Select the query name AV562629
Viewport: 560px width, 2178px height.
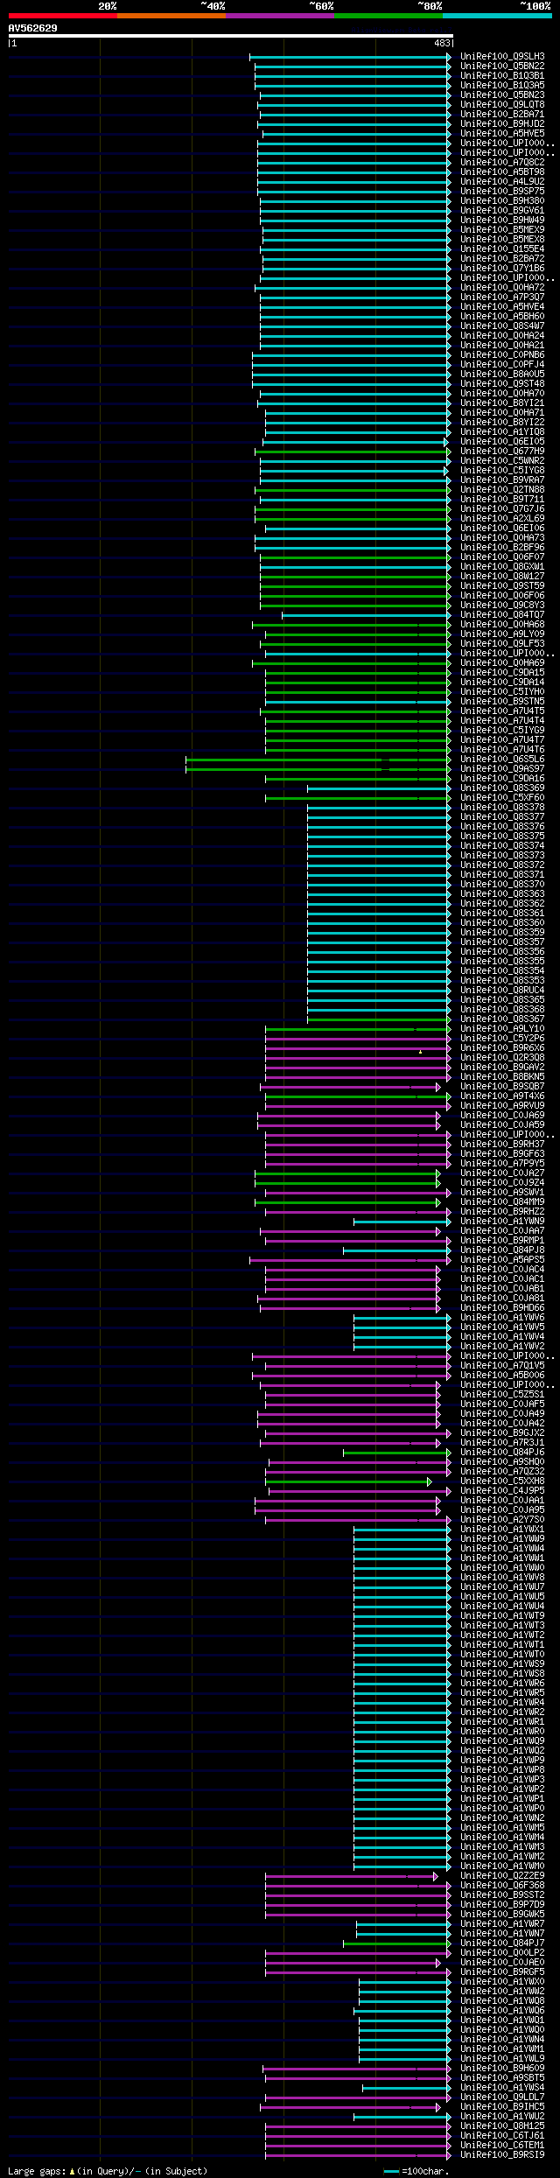tap(33, 28)
